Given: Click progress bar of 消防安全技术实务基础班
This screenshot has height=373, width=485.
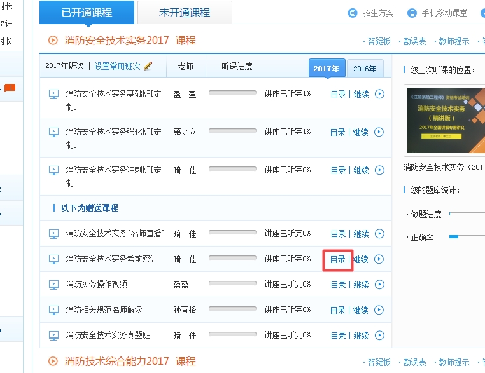Looking at the screenshot, I should pyautogui.click(x=232, y=92).
